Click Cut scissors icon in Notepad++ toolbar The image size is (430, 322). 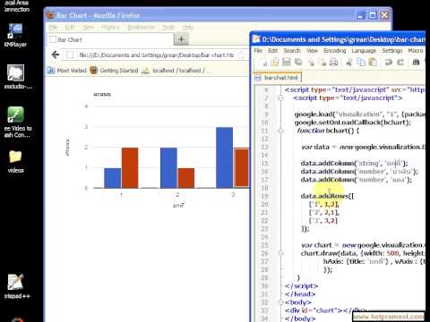click(348, 62)
